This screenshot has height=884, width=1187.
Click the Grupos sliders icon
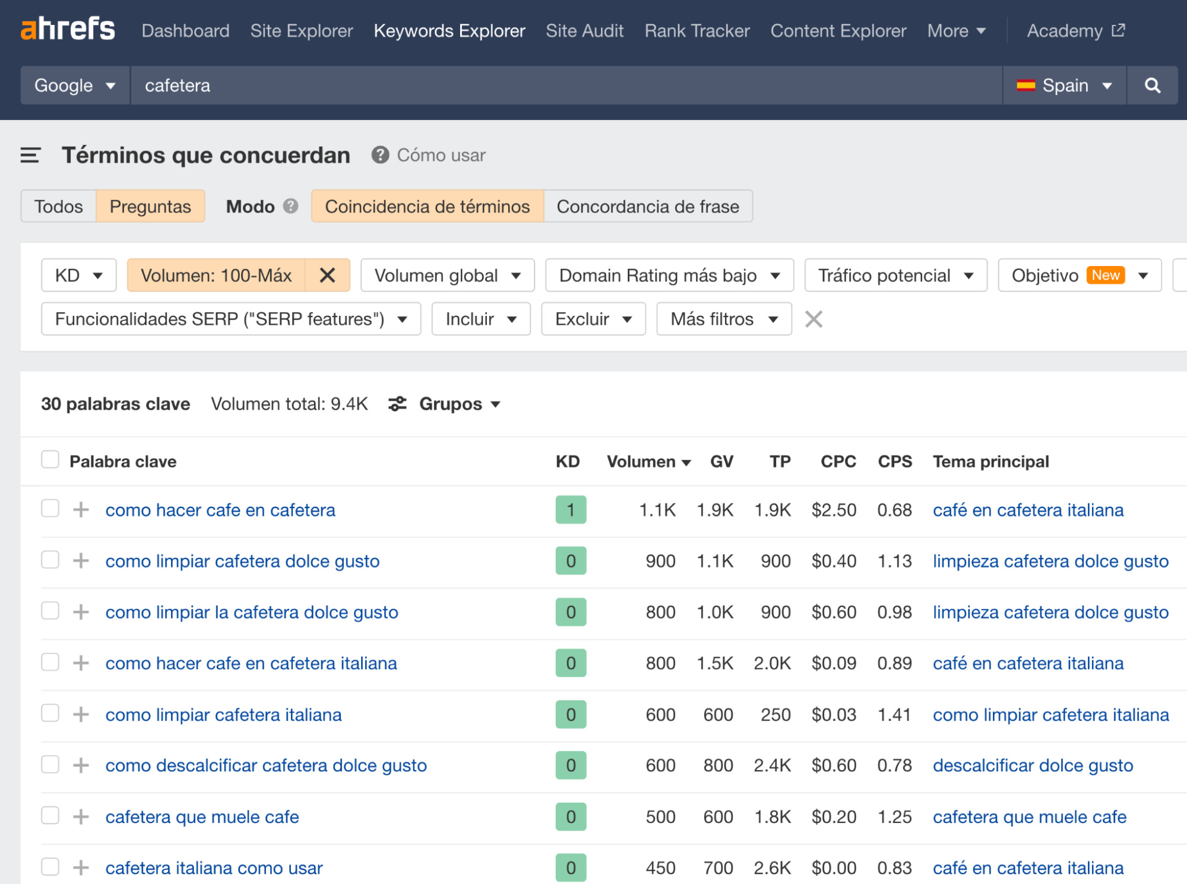pyautogui.click(x=397, y=404)
